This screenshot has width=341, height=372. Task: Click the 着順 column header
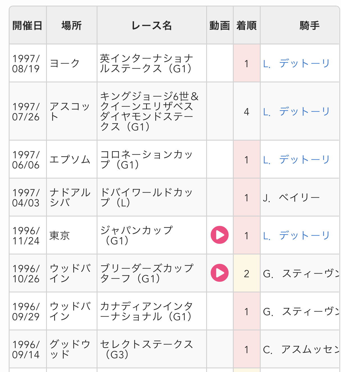pyautogui.click(x=247, y=26)
